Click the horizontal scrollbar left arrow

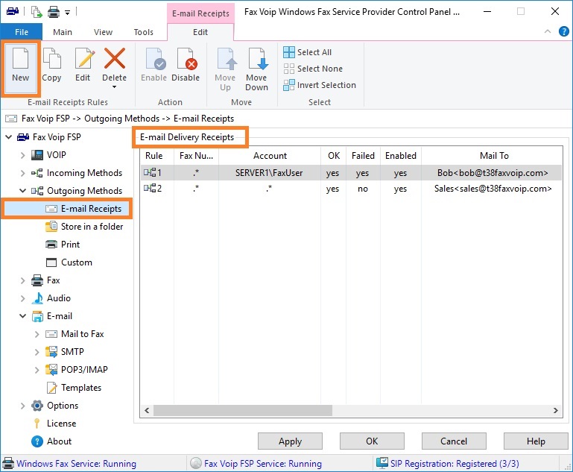pos(147,411)
